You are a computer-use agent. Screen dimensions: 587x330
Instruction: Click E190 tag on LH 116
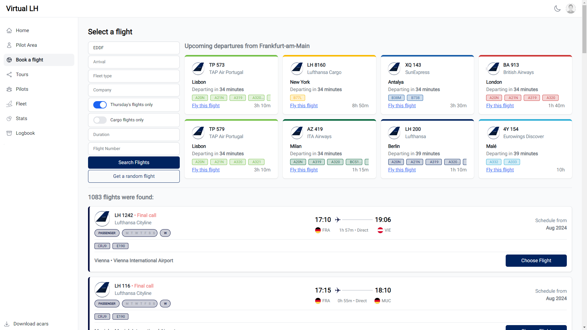point(120,317)
